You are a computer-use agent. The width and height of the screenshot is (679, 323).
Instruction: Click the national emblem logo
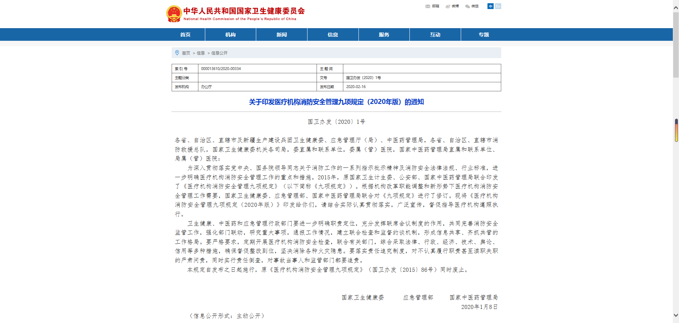(174, 14)
